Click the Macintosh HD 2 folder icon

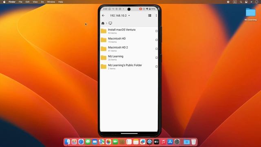click(x=104, y=49)
